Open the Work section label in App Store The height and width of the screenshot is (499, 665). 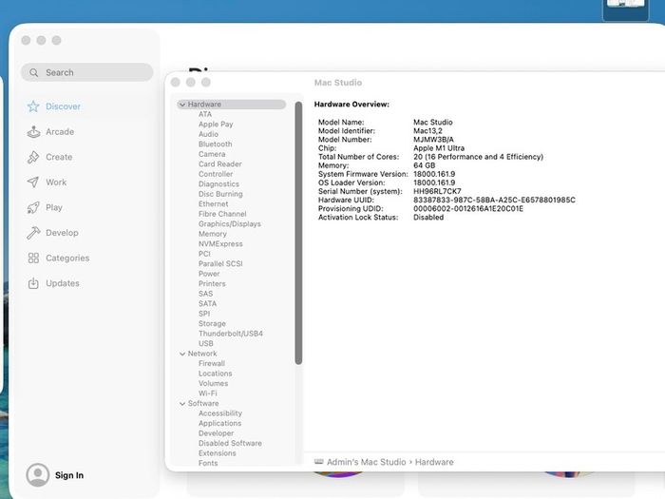click(56, 182)
